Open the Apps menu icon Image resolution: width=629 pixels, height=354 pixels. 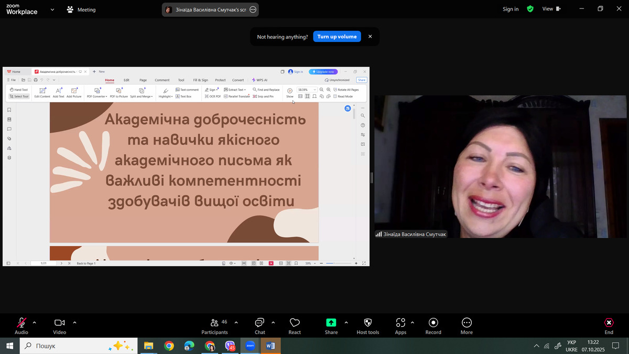(400, 323)
